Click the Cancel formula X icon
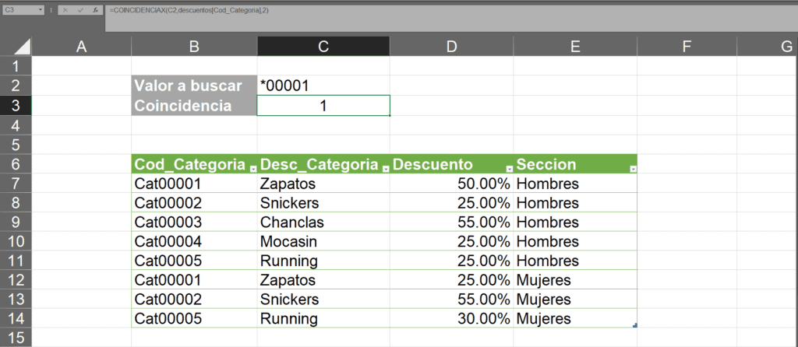 tap(65, 9)
